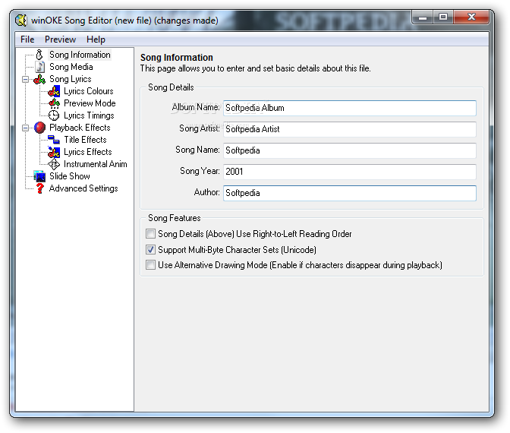The height and width of the screenshot is (433, 510).
Task: Click the Playback Effects red ball icon
Action: click(x=39, y=128)
